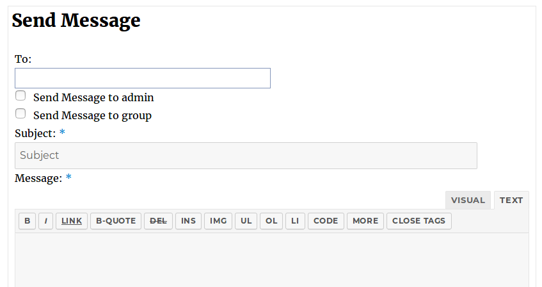Click the bold B quicktag button

27,221
